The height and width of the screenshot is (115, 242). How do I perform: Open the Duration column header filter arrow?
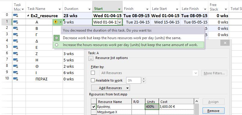[89, 9]
